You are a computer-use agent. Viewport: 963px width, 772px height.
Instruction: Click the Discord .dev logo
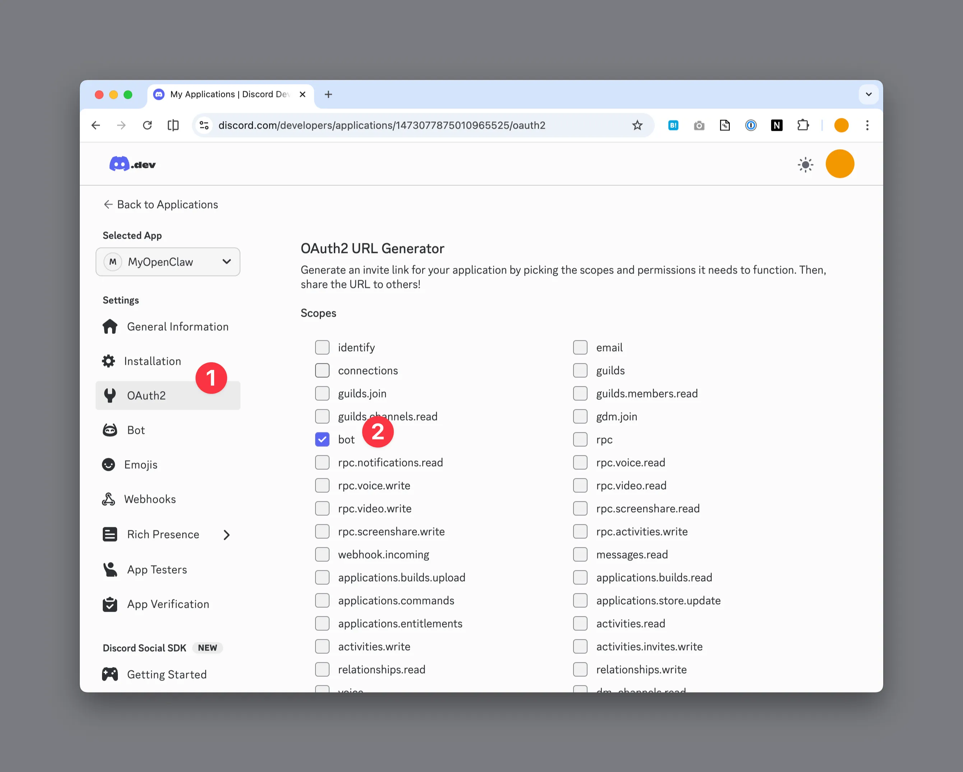pyautogui.click(x=132, y=164)
